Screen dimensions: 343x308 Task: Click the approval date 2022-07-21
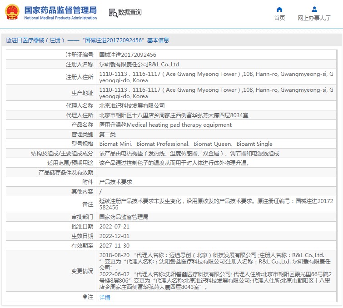pos(114,226)
